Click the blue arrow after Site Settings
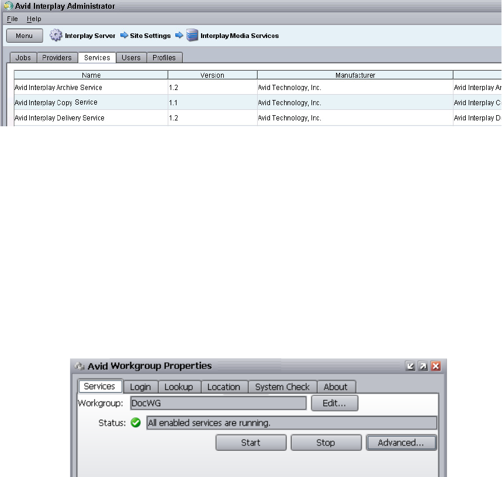Viewport: 502px width, 477px height. [179, 35]
